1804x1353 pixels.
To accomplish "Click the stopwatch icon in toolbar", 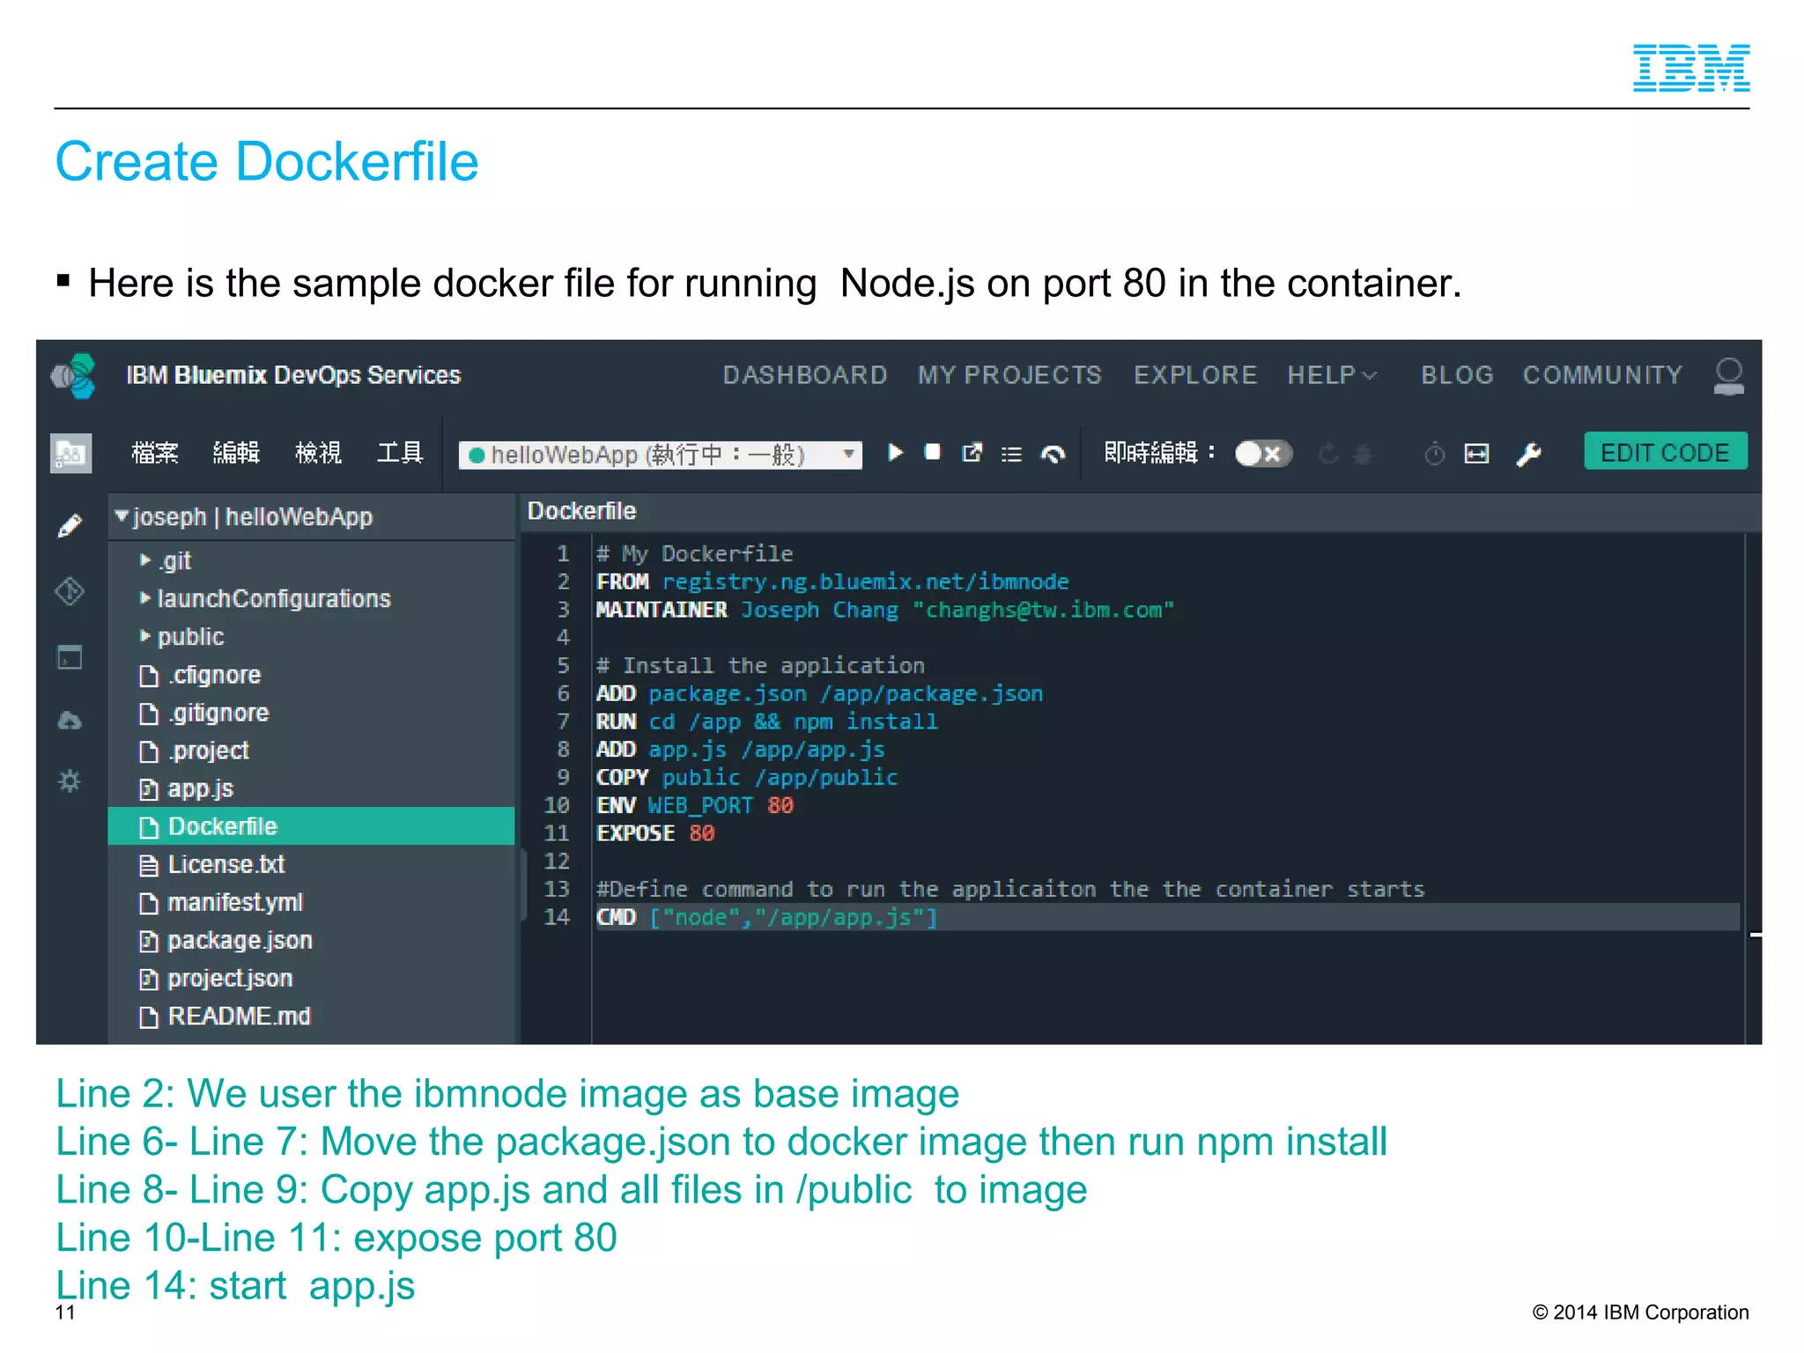I will click(x=1435, y=454).
